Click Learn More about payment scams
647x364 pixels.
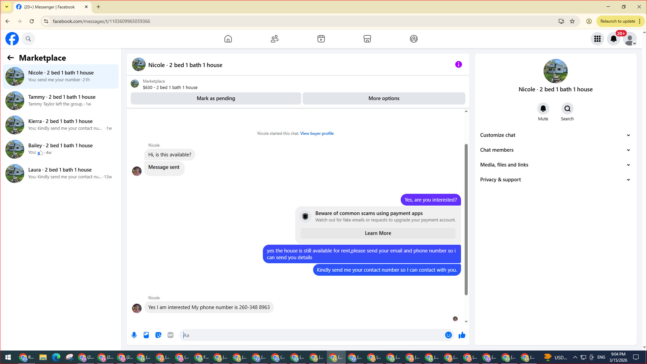(x=378, y=233)
